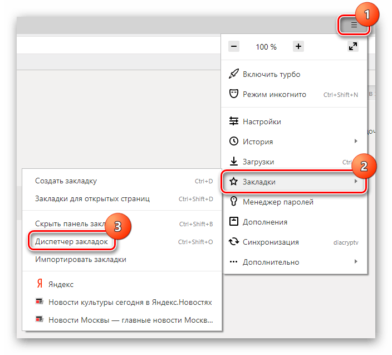
Task: Click the Дополнения extensions icon
Action: click(x=234, y=221)
